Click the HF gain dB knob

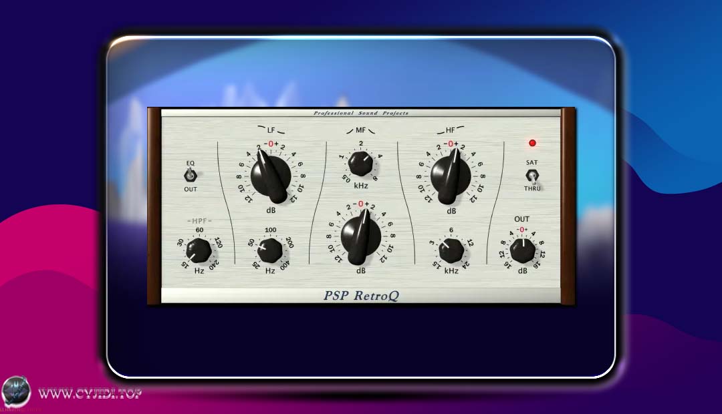coord(451,177)
